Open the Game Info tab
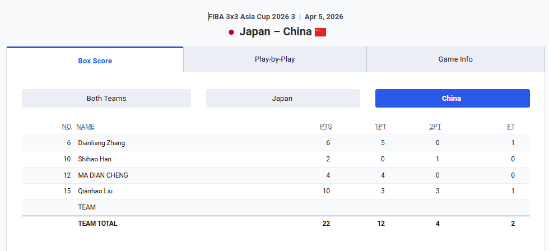 coord(455,59)
